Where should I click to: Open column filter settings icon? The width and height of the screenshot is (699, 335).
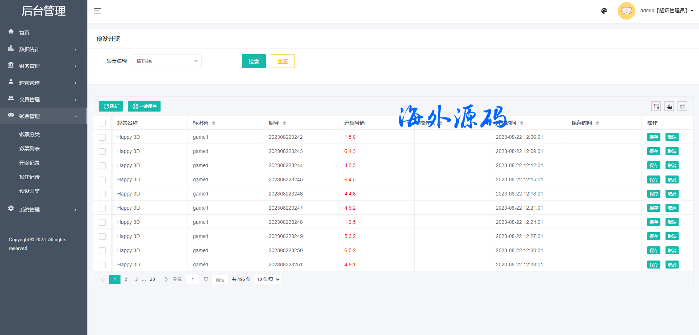(656, 106)
